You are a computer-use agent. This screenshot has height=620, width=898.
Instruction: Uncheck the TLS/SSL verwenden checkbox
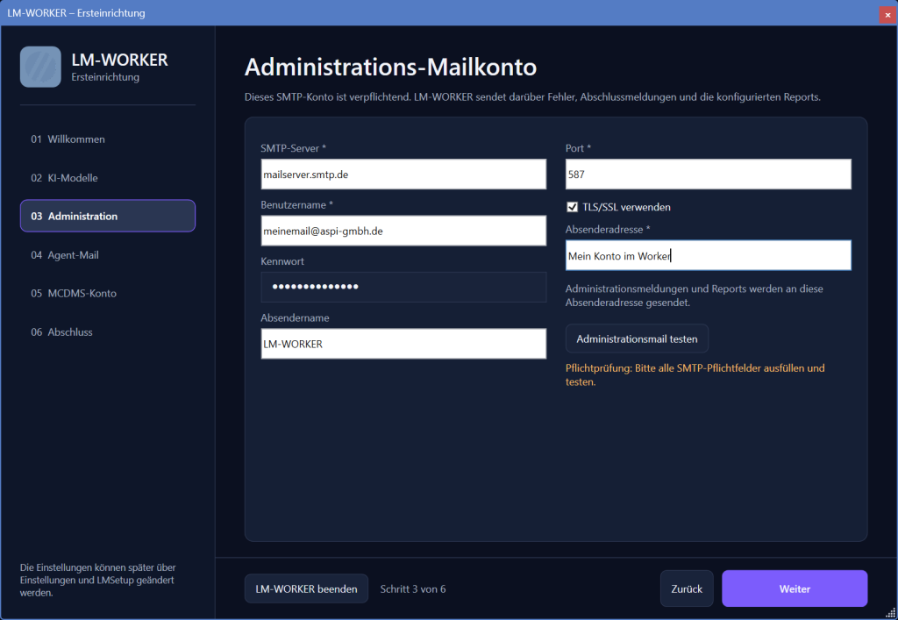tap(572, 207)
